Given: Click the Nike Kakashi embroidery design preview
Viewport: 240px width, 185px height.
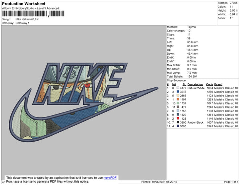Looking at the screenshot, I should (x=84, y=102).
